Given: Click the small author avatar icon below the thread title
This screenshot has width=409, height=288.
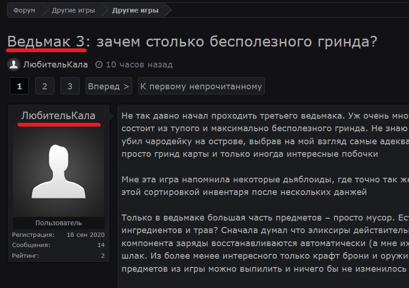Looking at the screenshot, I should [14, 65].
